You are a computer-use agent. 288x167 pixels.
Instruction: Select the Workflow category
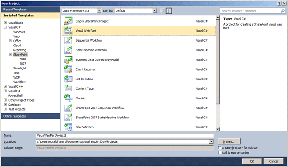pos(20,82)
